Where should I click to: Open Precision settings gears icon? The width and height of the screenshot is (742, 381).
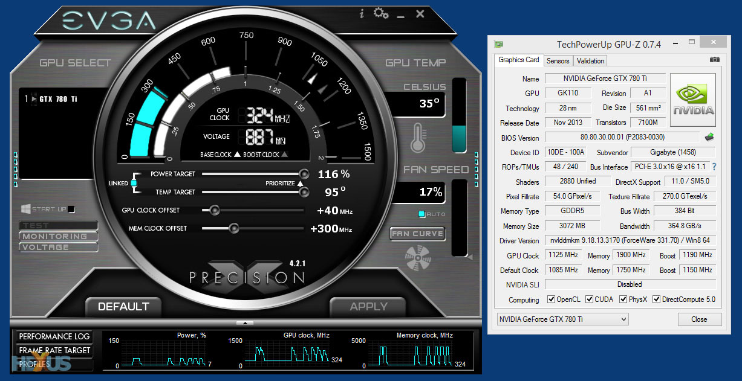[381, 13]
